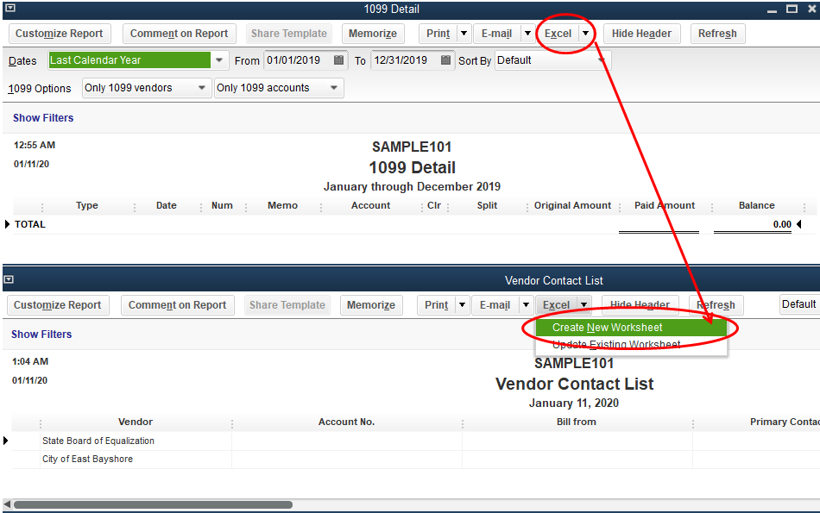Expand the Print dropdown arrow in 1099 Detail
The width and height of the screenshot is (820, 513).
[x=464, y=34]
